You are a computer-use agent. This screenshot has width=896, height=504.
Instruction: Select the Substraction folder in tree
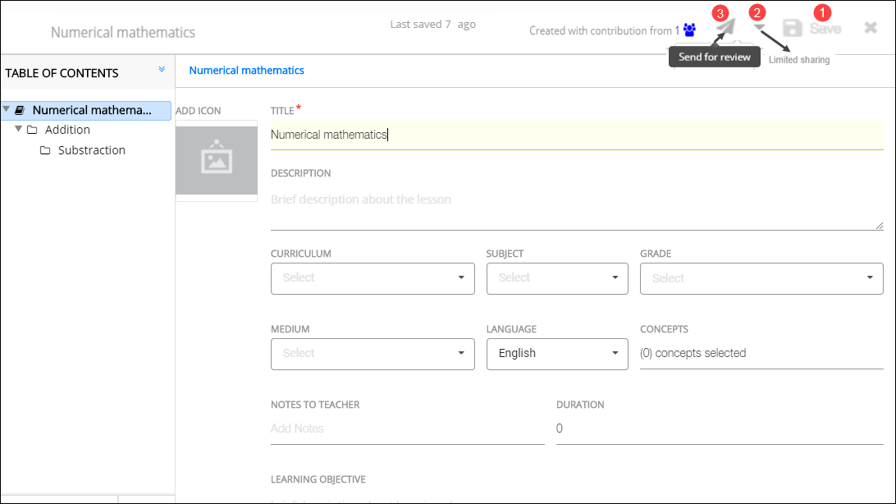tap(91, 150)
